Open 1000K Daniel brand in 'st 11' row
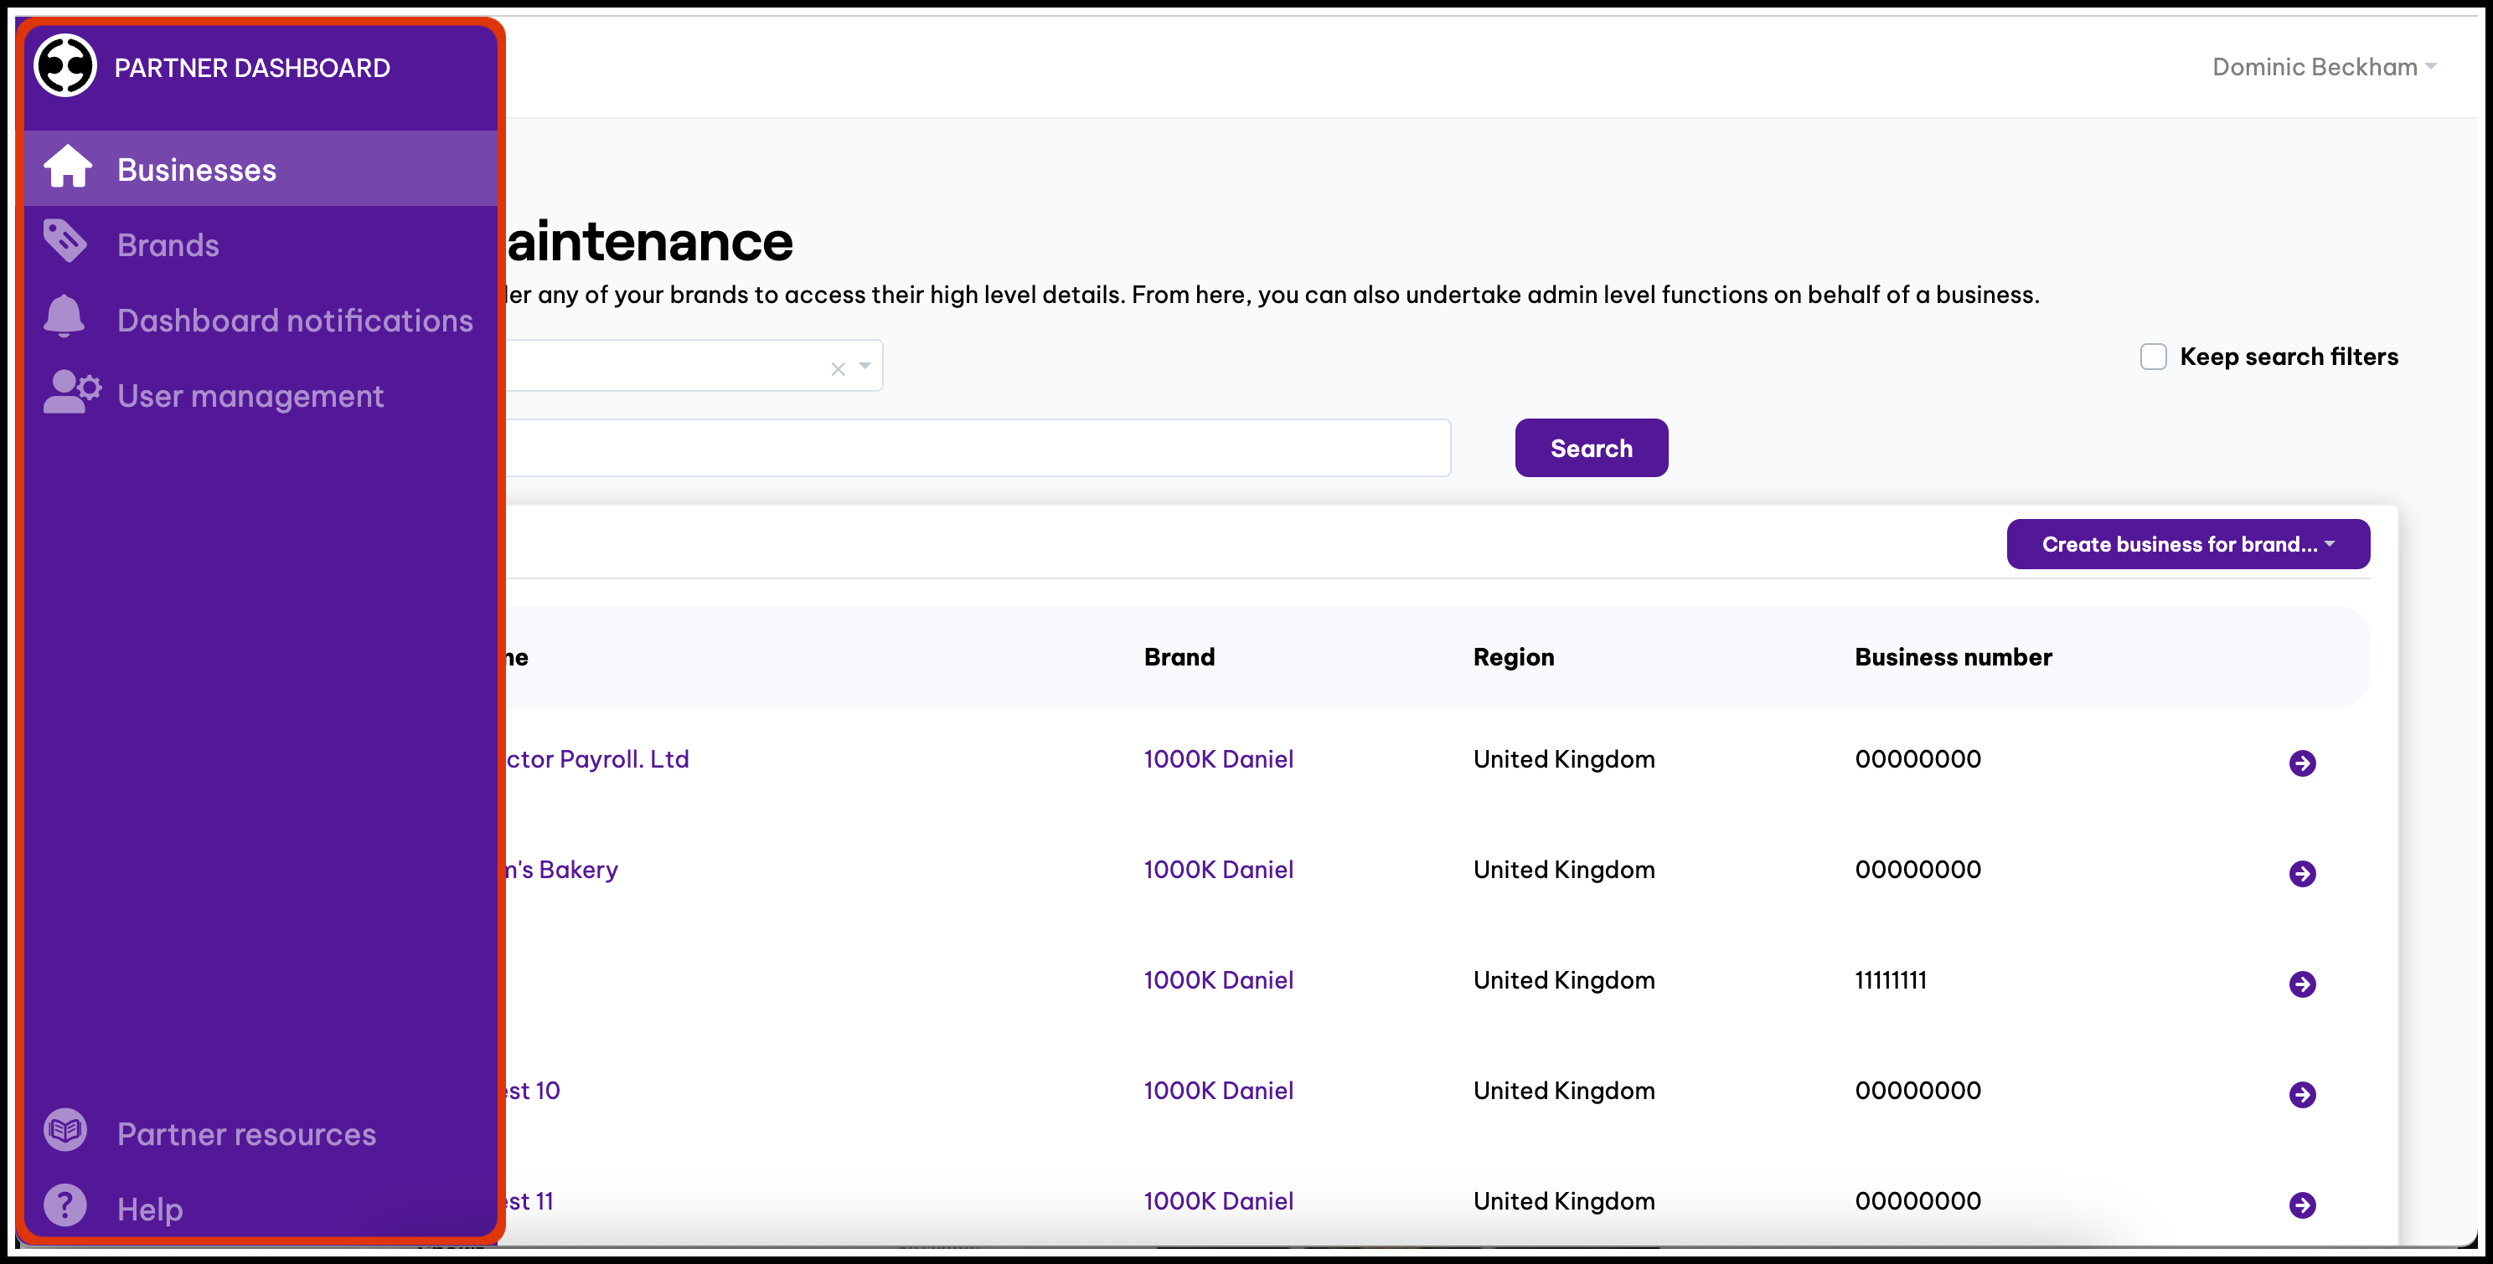The height and width of the screenshot is (1264, 2493). 1218,1201
